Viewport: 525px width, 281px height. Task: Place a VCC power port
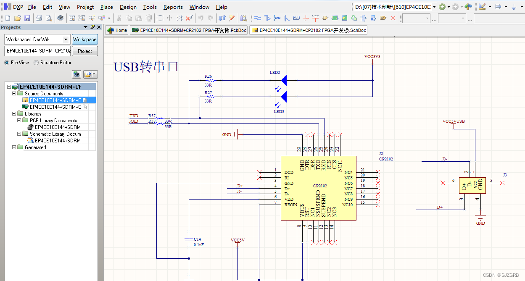point(316,18)
